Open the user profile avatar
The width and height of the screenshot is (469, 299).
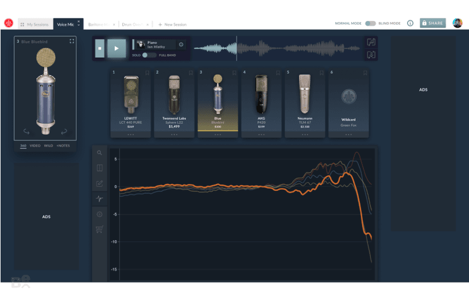click(x=458, y=23)
